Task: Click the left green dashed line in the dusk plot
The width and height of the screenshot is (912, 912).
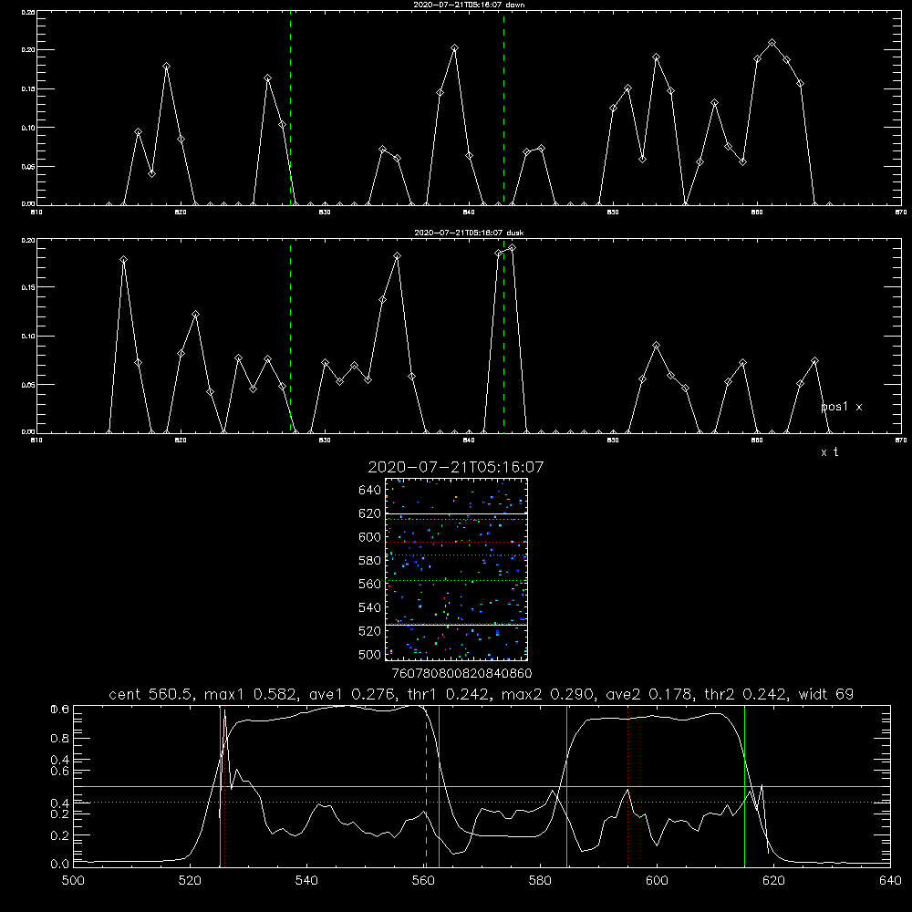Action: (290, 337)
